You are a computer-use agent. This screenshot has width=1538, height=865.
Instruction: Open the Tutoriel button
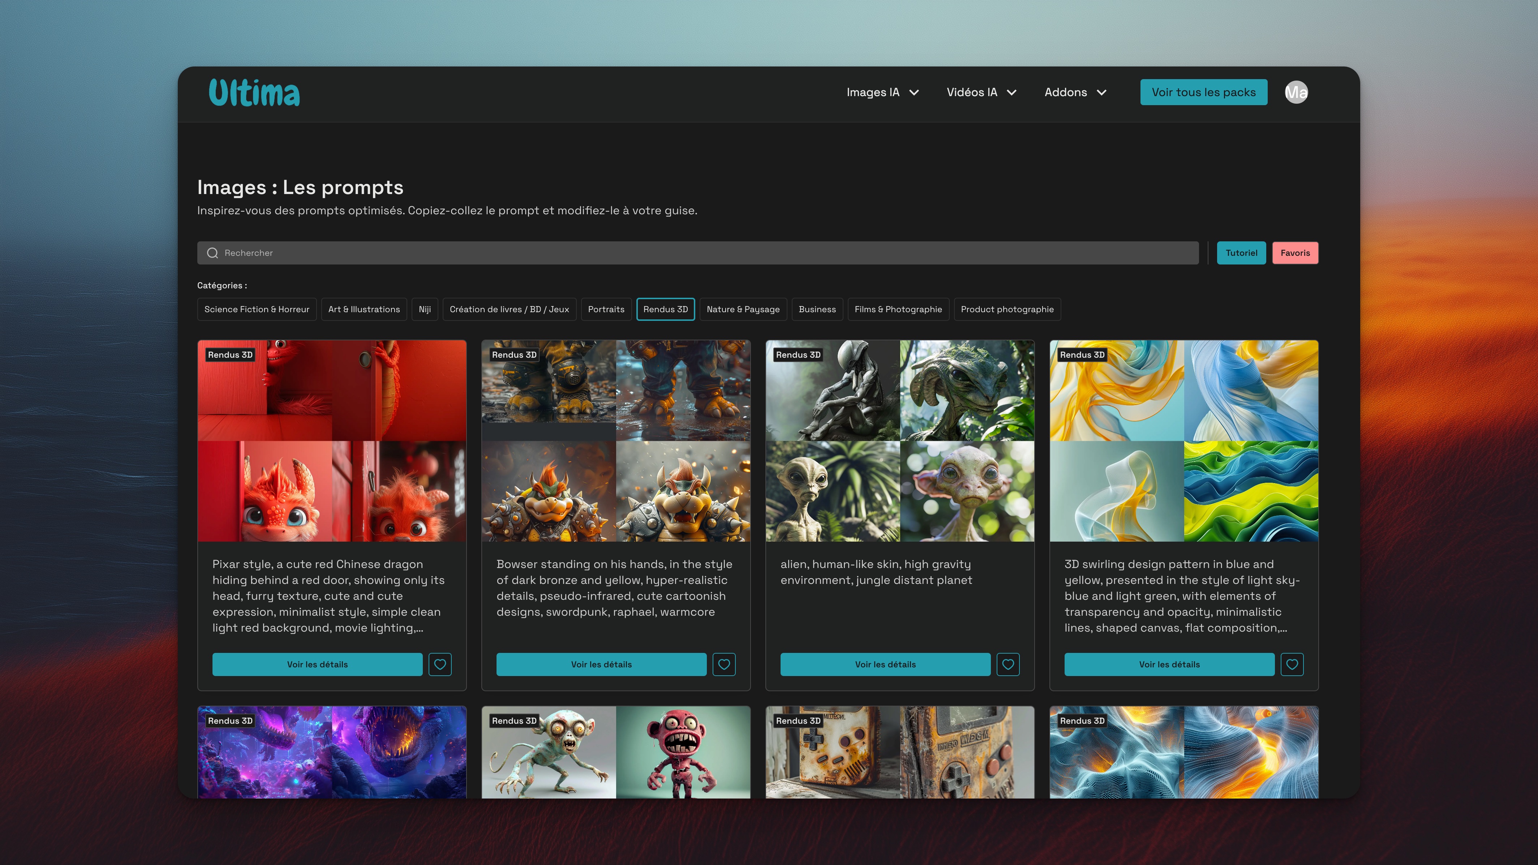(x=1241, y=253)
